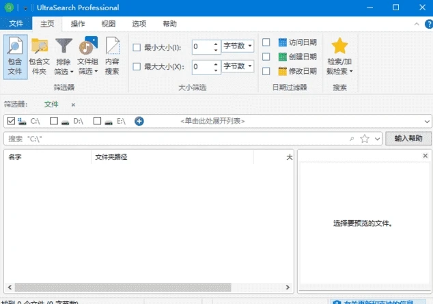Image resolution: width=433 pixels, height=304 pixels.
Task: Click the E:\ drive icon
Action: tap(109, 122)
